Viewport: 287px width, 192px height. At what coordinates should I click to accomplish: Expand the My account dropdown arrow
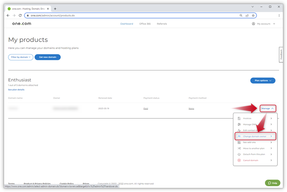click(x=274, y=24)
